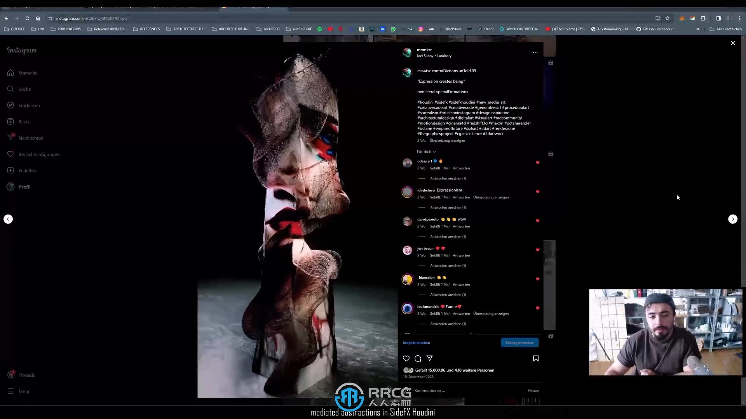Expand replies under jenrbacon comment
The image size is (746, 419).
point(448,266)
